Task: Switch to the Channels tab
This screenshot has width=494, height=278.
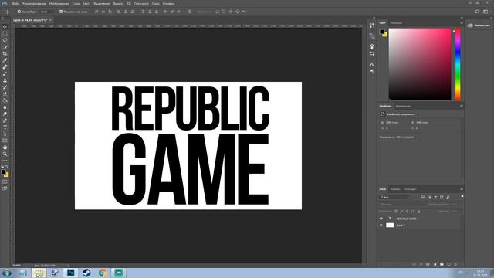Action: pos(395,189)
